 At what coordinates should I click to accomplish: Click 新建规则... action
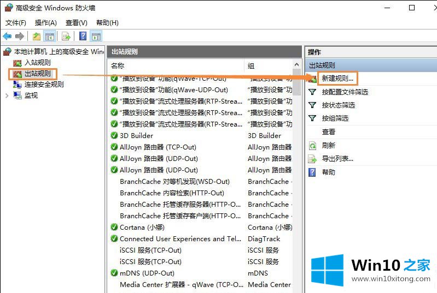(337, 79)
